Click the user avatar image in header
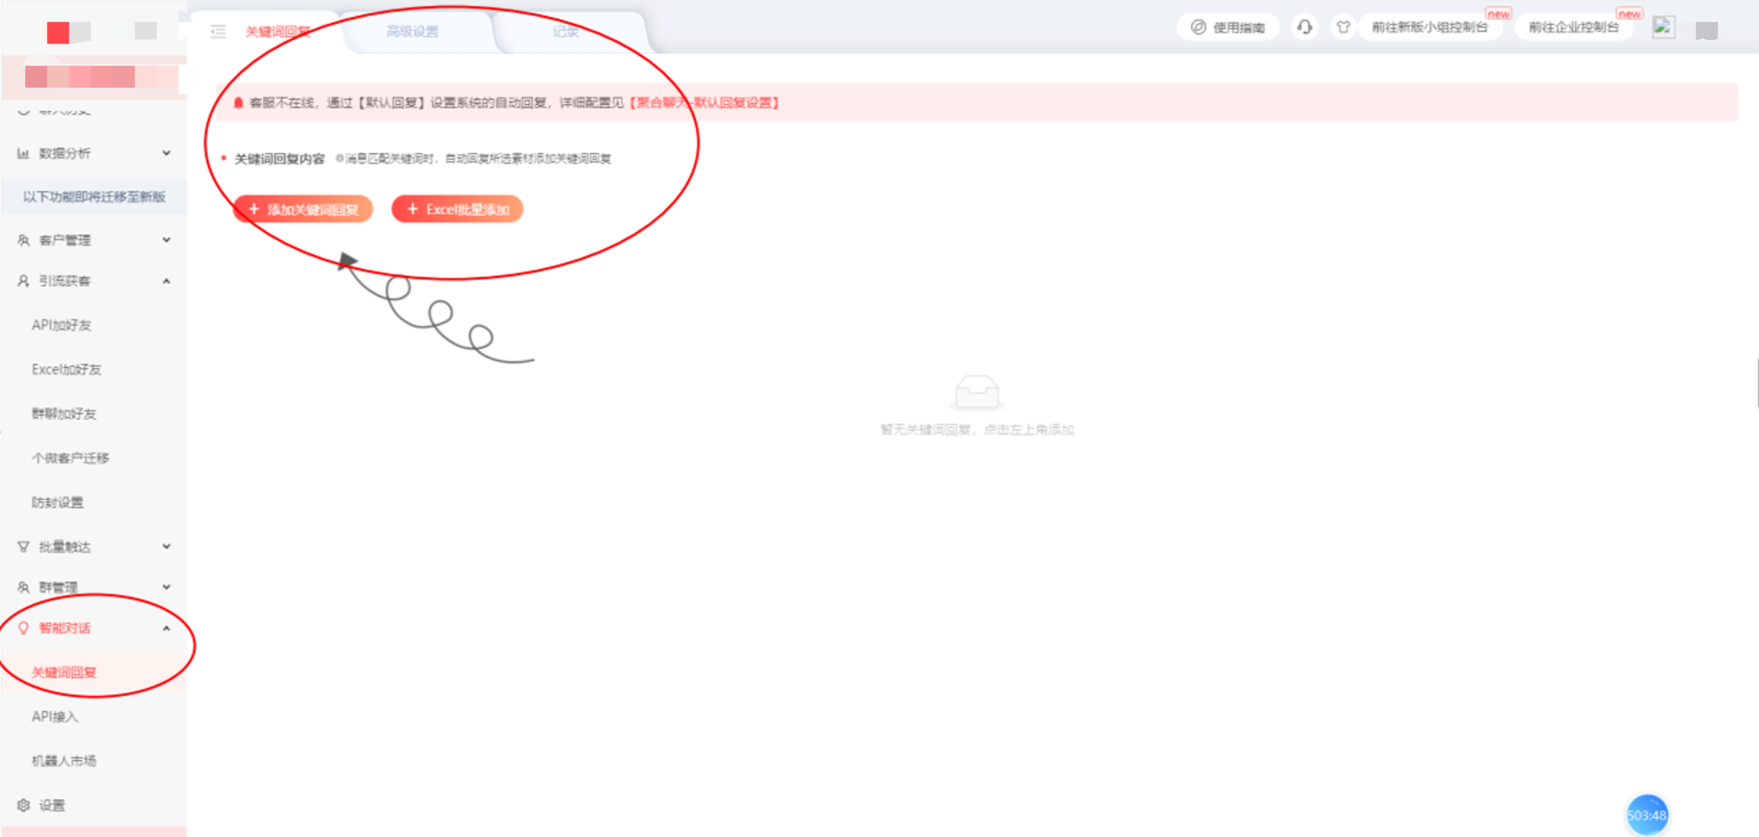The image size is (1759, 837). pos(1664,28)
